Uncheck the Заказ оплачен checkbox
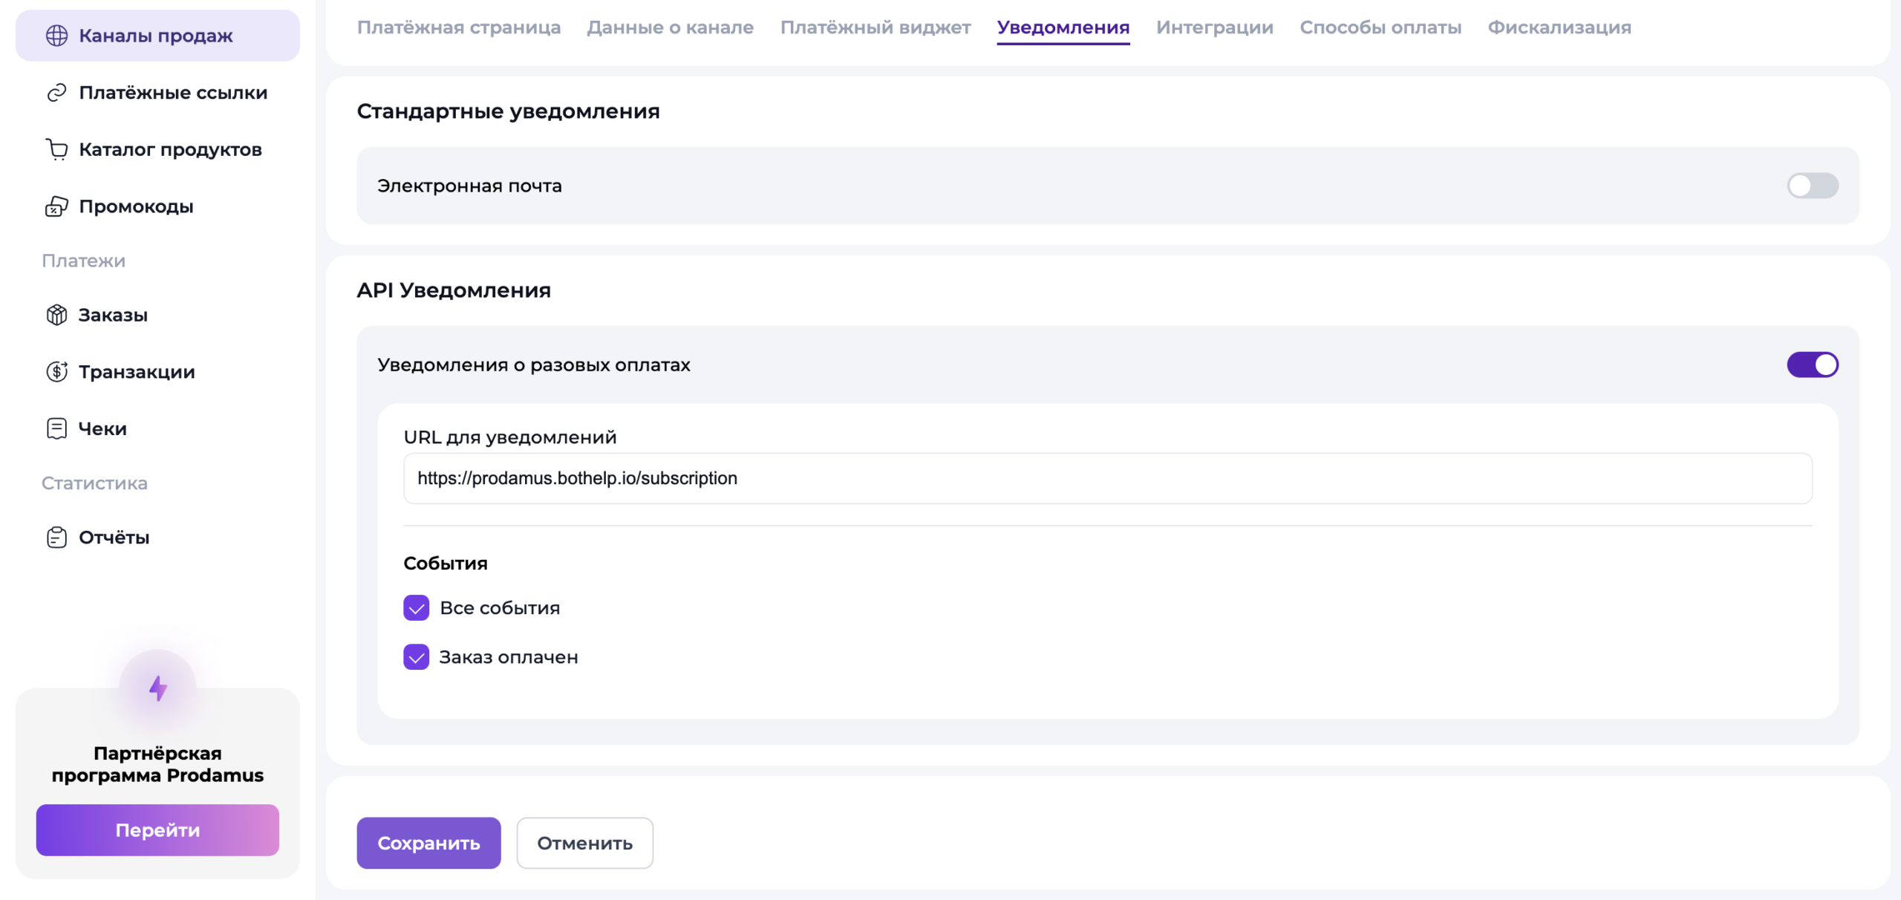The height and width of the screenshot is (900, 1901). [416, 657]
